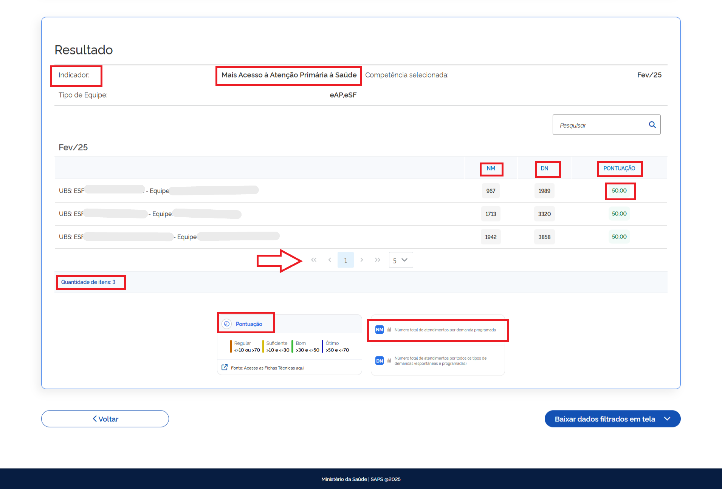722x489 pixels.
Task: Expand the Baixar dados filtrados em tela menu
Action: pos(667,419)
